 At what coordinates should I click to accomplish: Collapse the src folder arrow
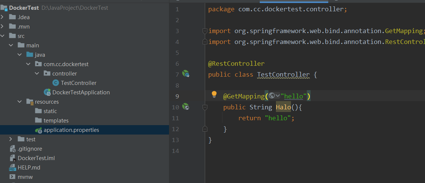[2, 36]
